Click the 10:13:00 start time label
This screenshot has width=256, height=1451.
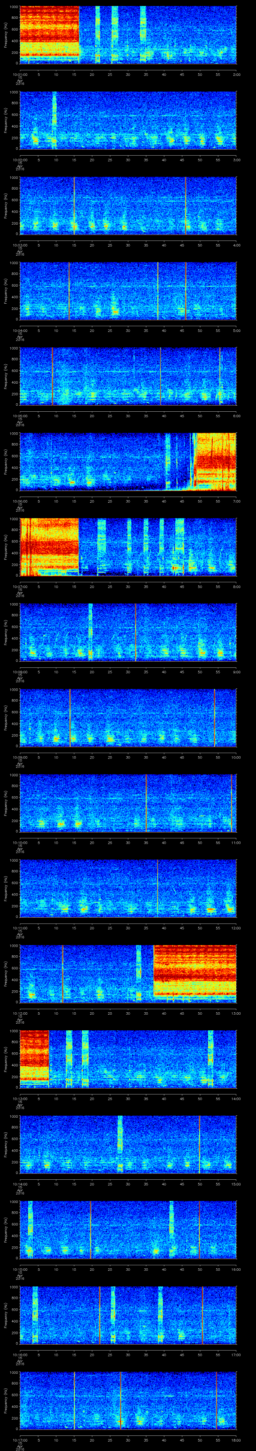pyautogui.click(x=20, y=1099)
